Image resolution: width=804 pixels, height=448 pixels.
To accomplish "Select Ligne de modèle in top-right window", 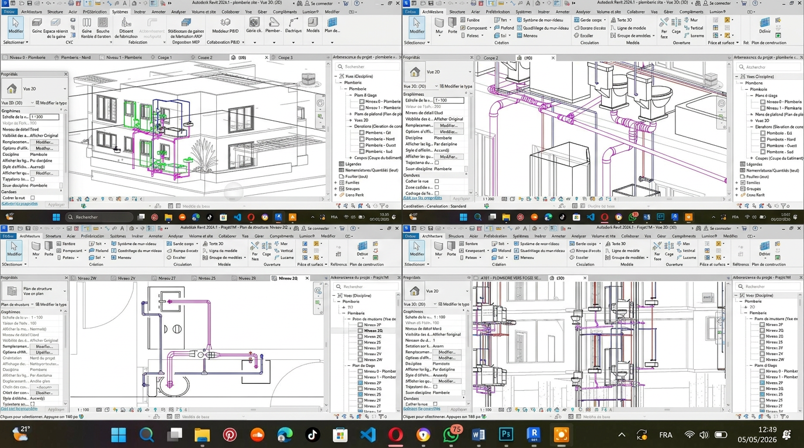I will pyautogui.click(x=628, y=27).
